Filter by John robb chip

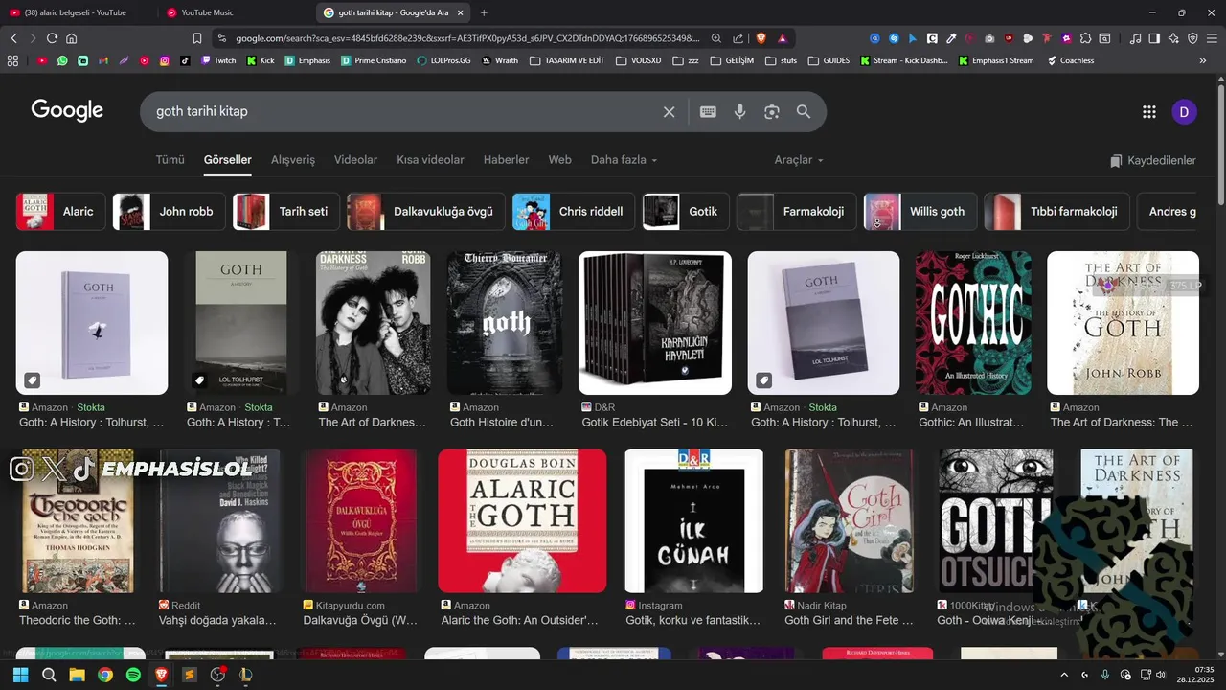(x=169, y=212)
